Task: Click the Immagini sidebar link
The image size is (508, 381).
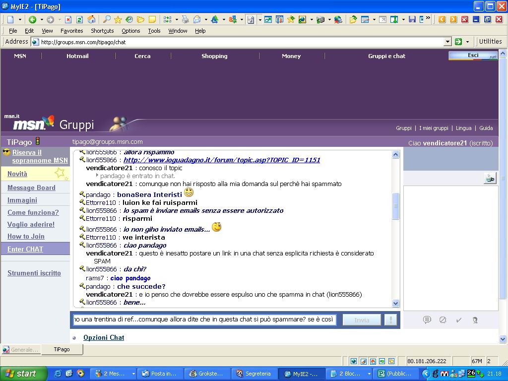Action: pyautogui.click(x=22, y=200)
